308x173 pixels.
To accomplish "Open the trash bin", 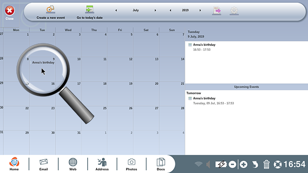I will pyautogui.click(x=266, y=164).
